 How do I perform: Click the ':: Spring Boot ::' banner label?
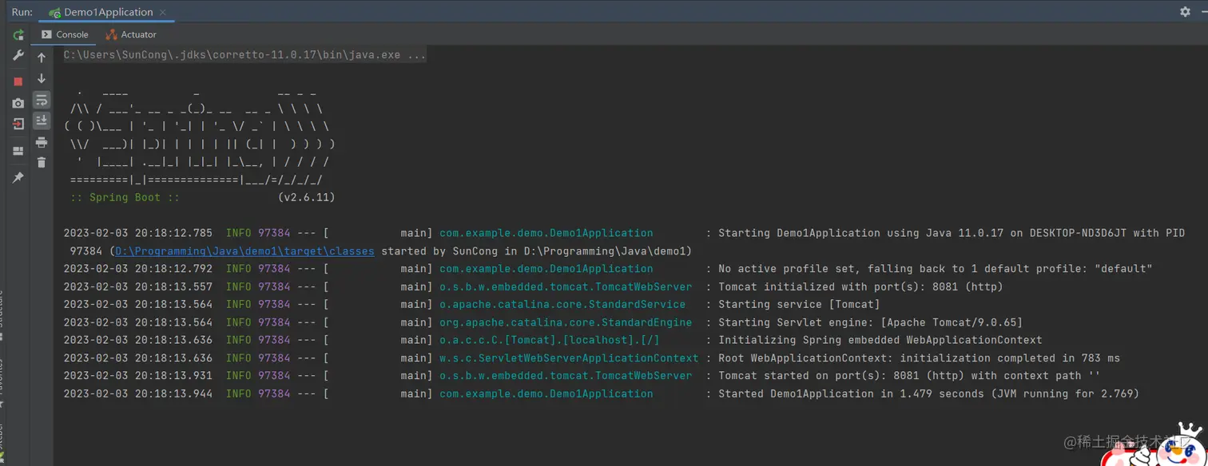click(125, 197)
